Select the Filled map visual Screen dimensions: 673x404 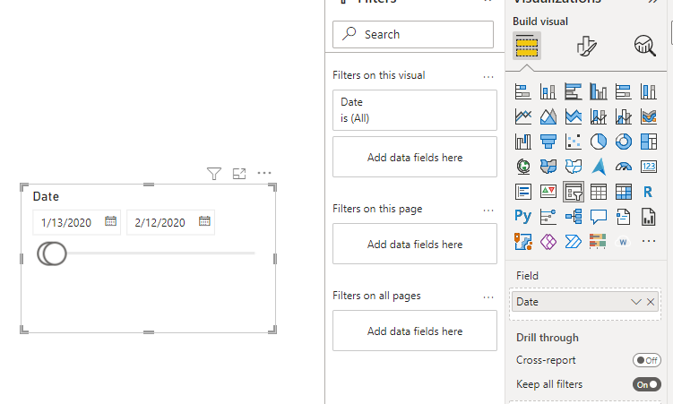click(548, 167)
